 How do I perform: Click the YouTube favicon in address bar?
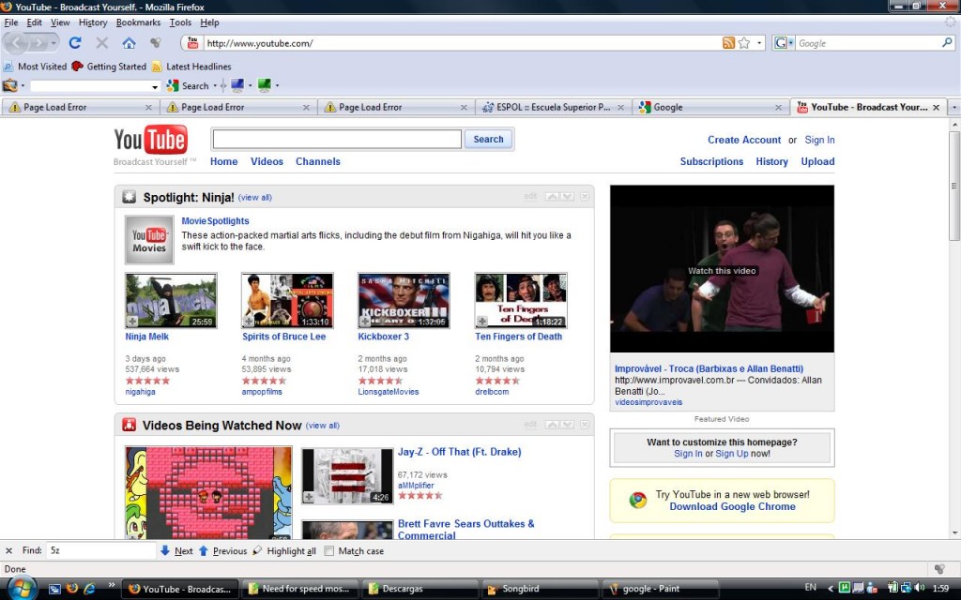[x=192, y=43]
